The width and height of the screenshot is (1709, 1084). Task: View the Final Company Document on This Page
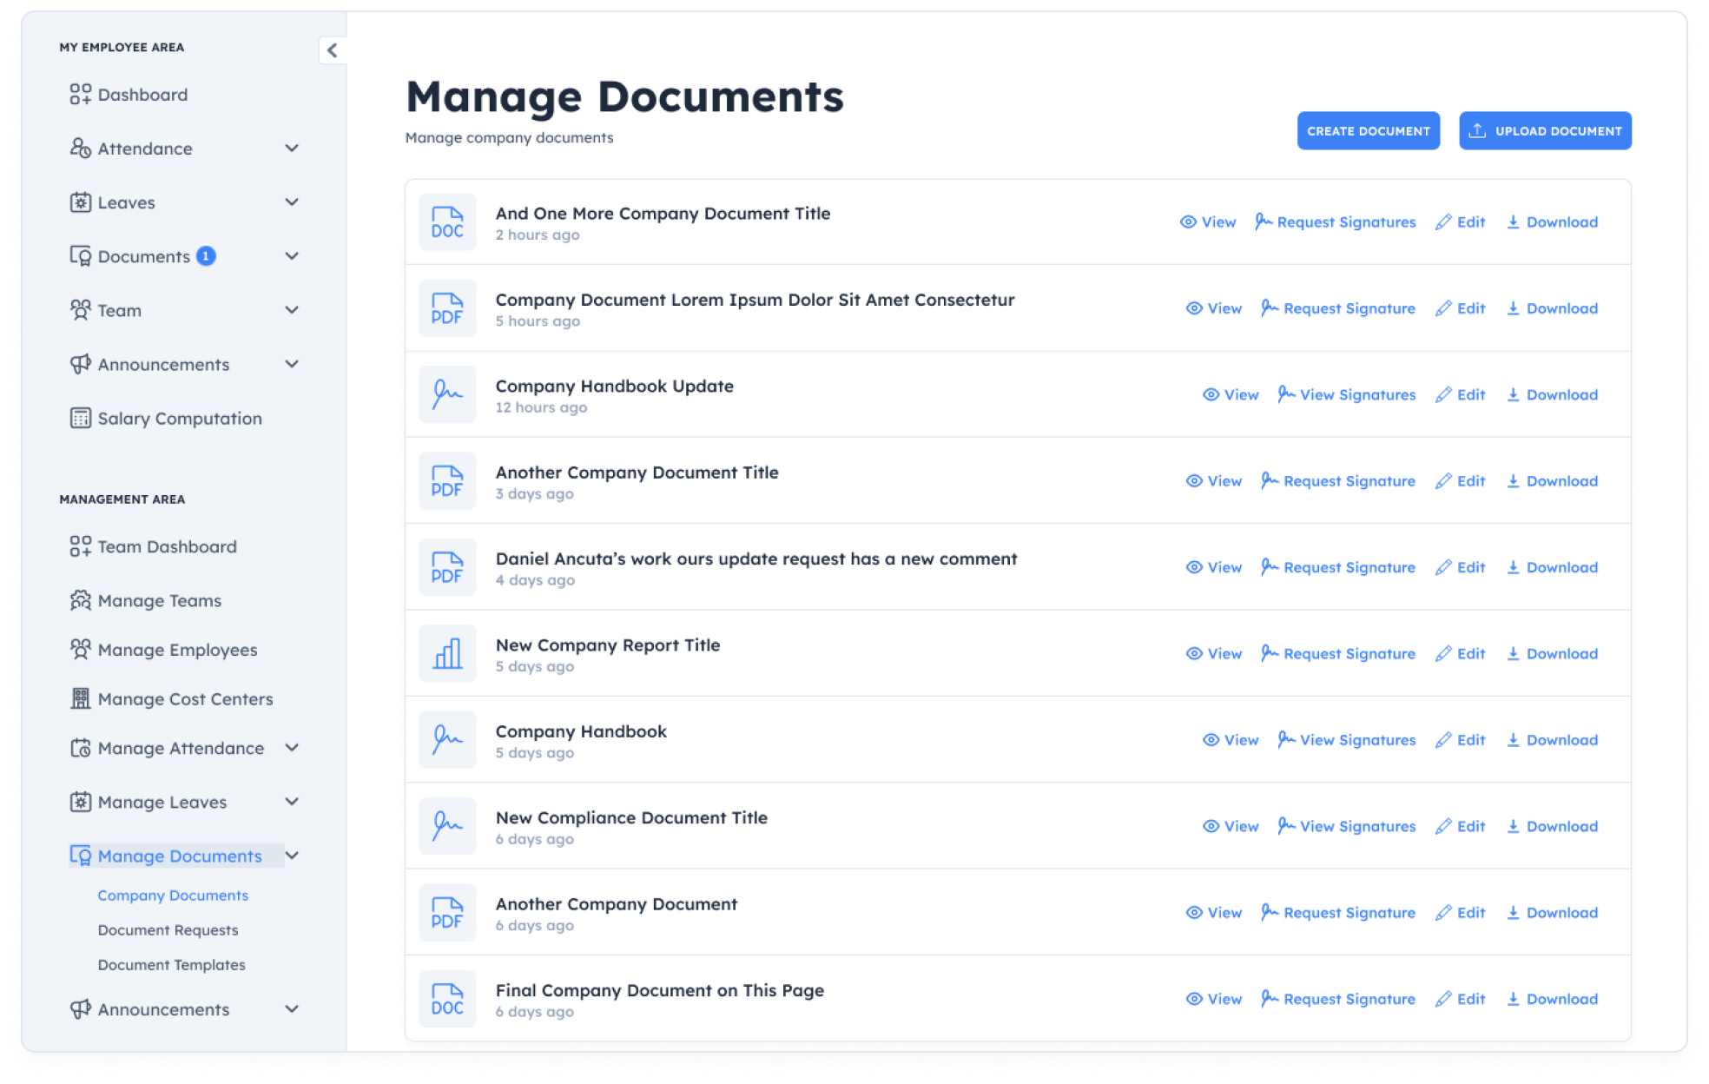pyautogui.click(x=1214, y=999)
